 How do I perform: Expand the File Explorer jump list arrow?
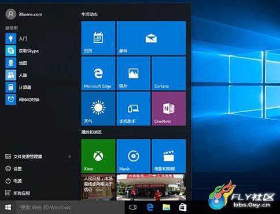[69, 156]
